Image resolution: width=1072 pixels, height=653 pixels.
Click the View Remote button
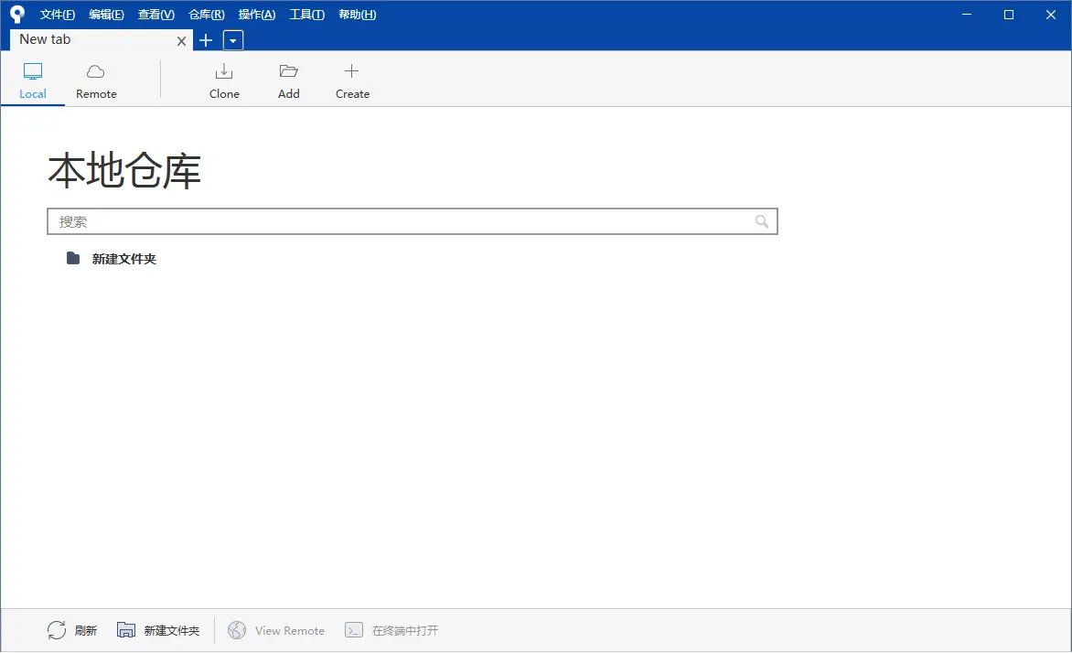click(x=276, y=630)
